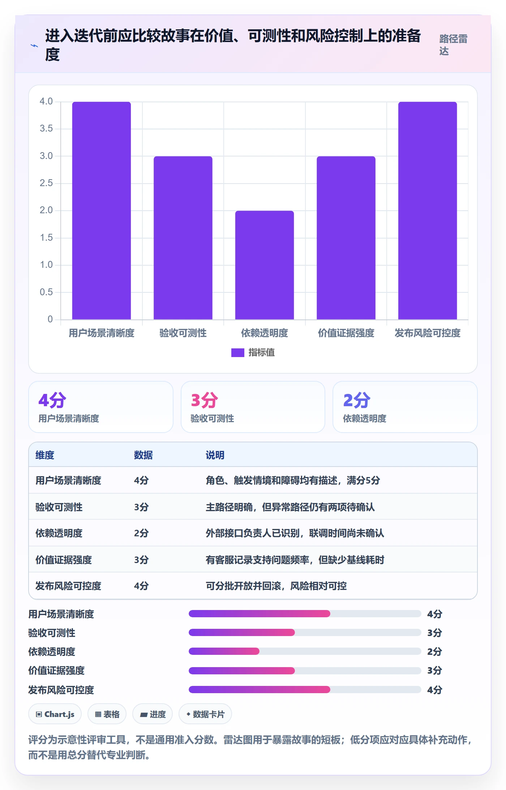Click description 主路径明确，但异常路径仍有两项待确认
The image size is (506, 790).
290,507
